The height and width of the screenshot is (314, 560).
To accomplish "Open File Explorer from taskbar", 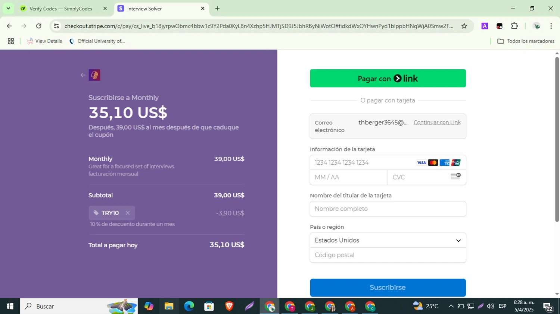I will click(x=169, y=306).
